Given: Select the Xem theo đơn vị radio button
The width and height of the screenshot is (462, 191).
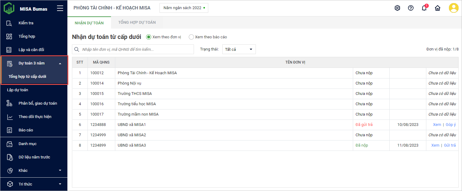Looking at the screenshot, I should tap(149, 37).
